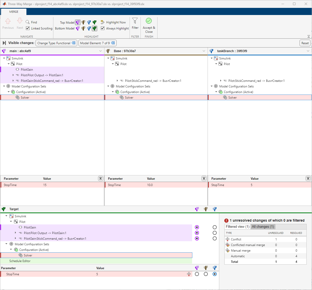This screenshot has height=290, width=312.
Task: Select StopTime row with value 15
Action: (x=52, y=185)
